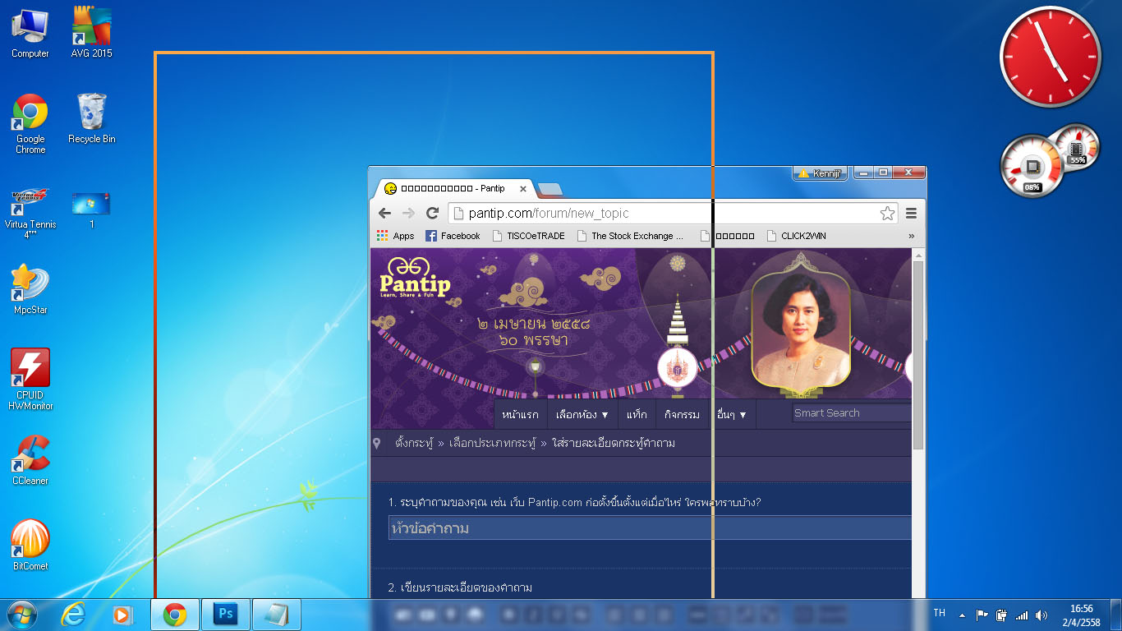Viewport: 1122px width, 631px height.
Task: Open the TISCOeTRADE bookmark
Action: [528, 236]
